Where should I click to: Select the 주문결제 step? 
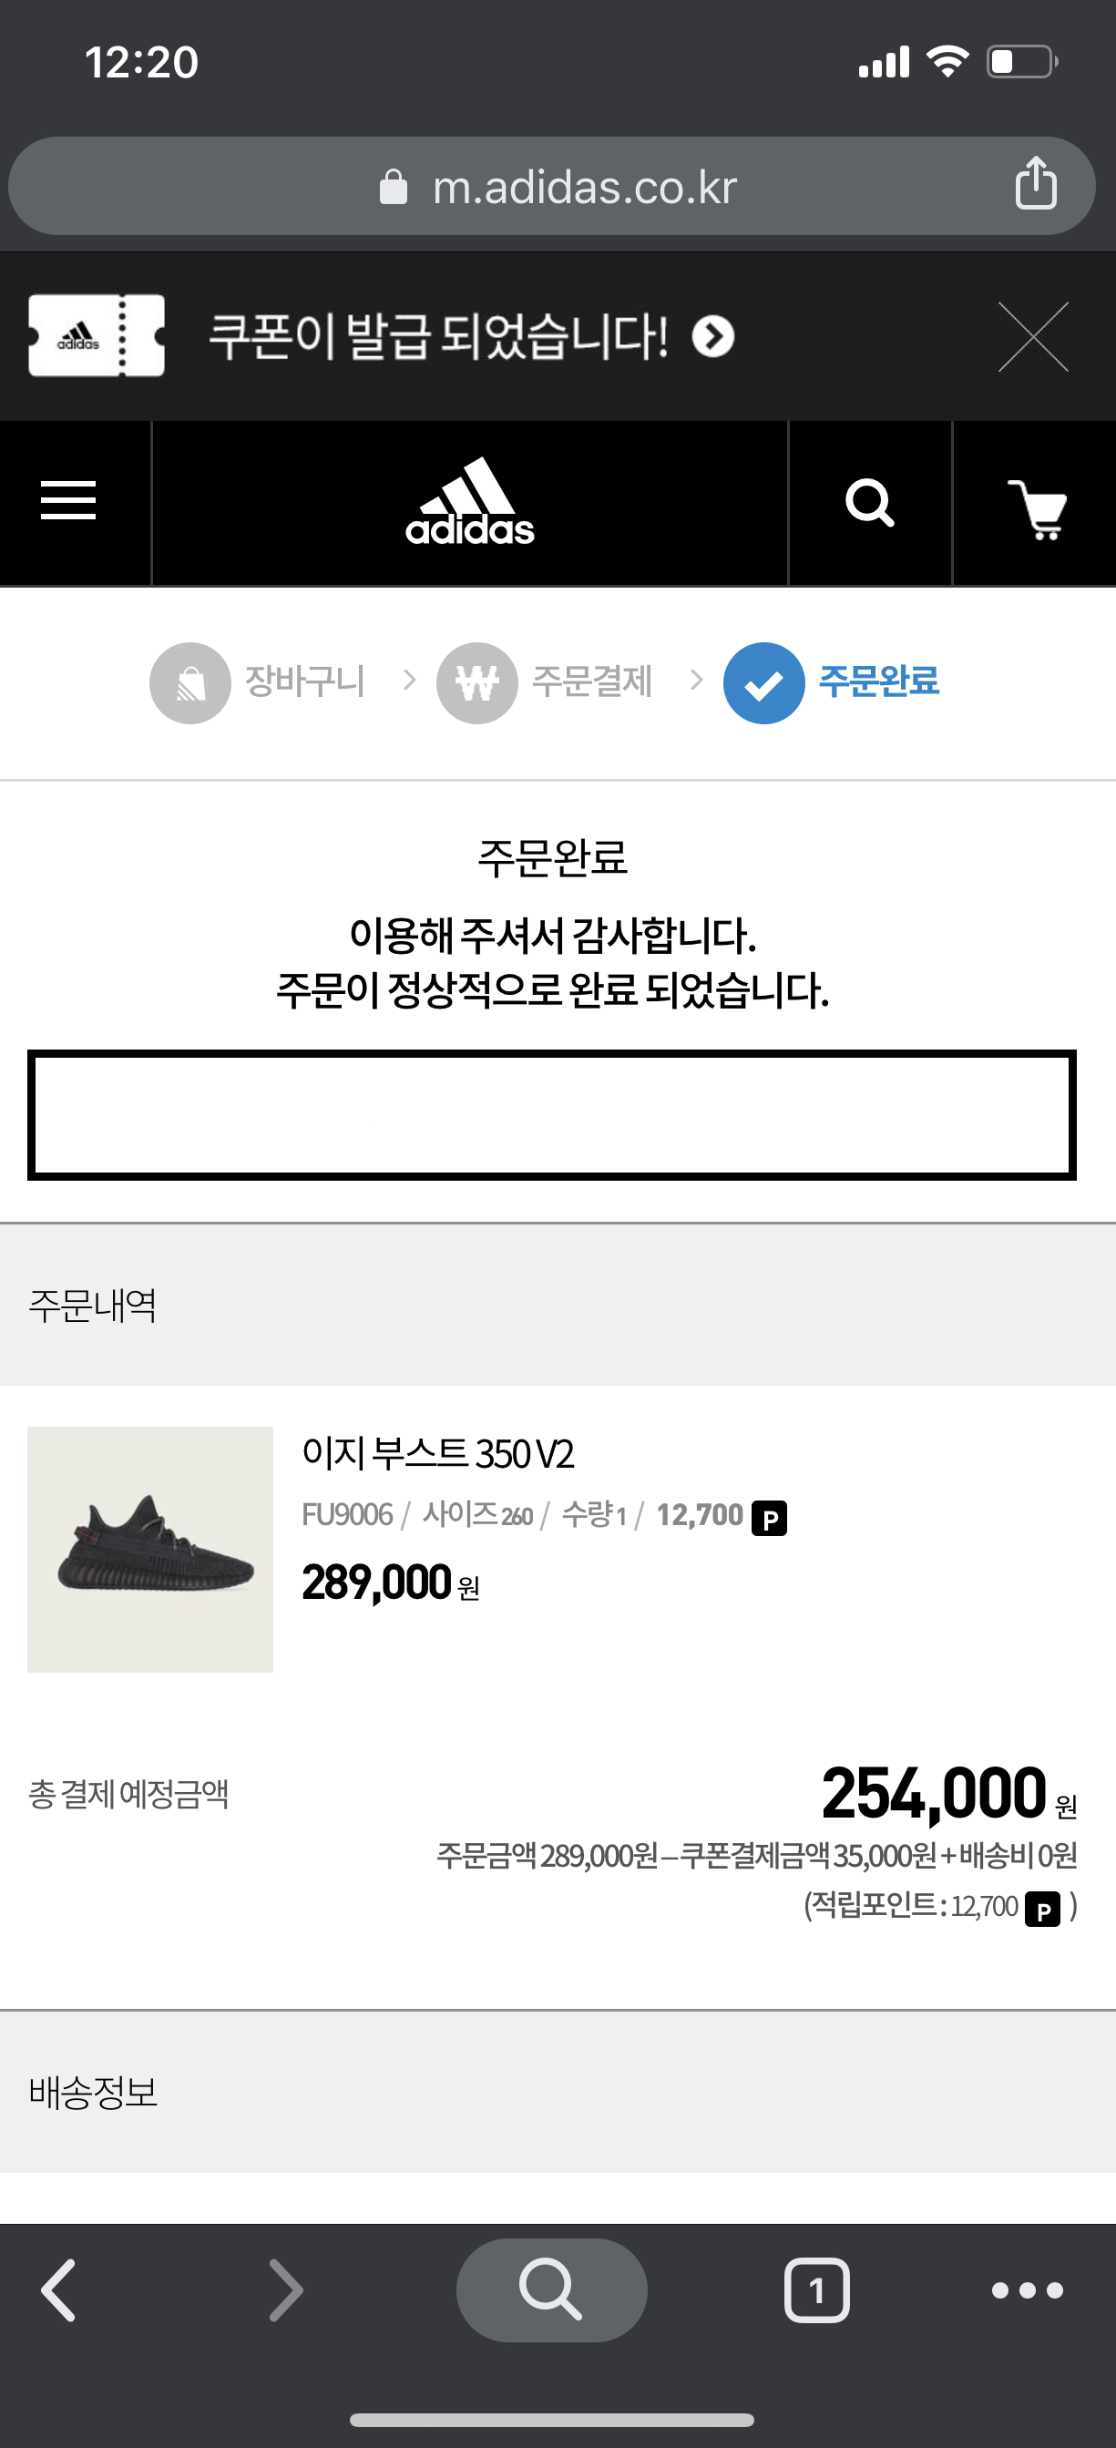coord(545,682)
